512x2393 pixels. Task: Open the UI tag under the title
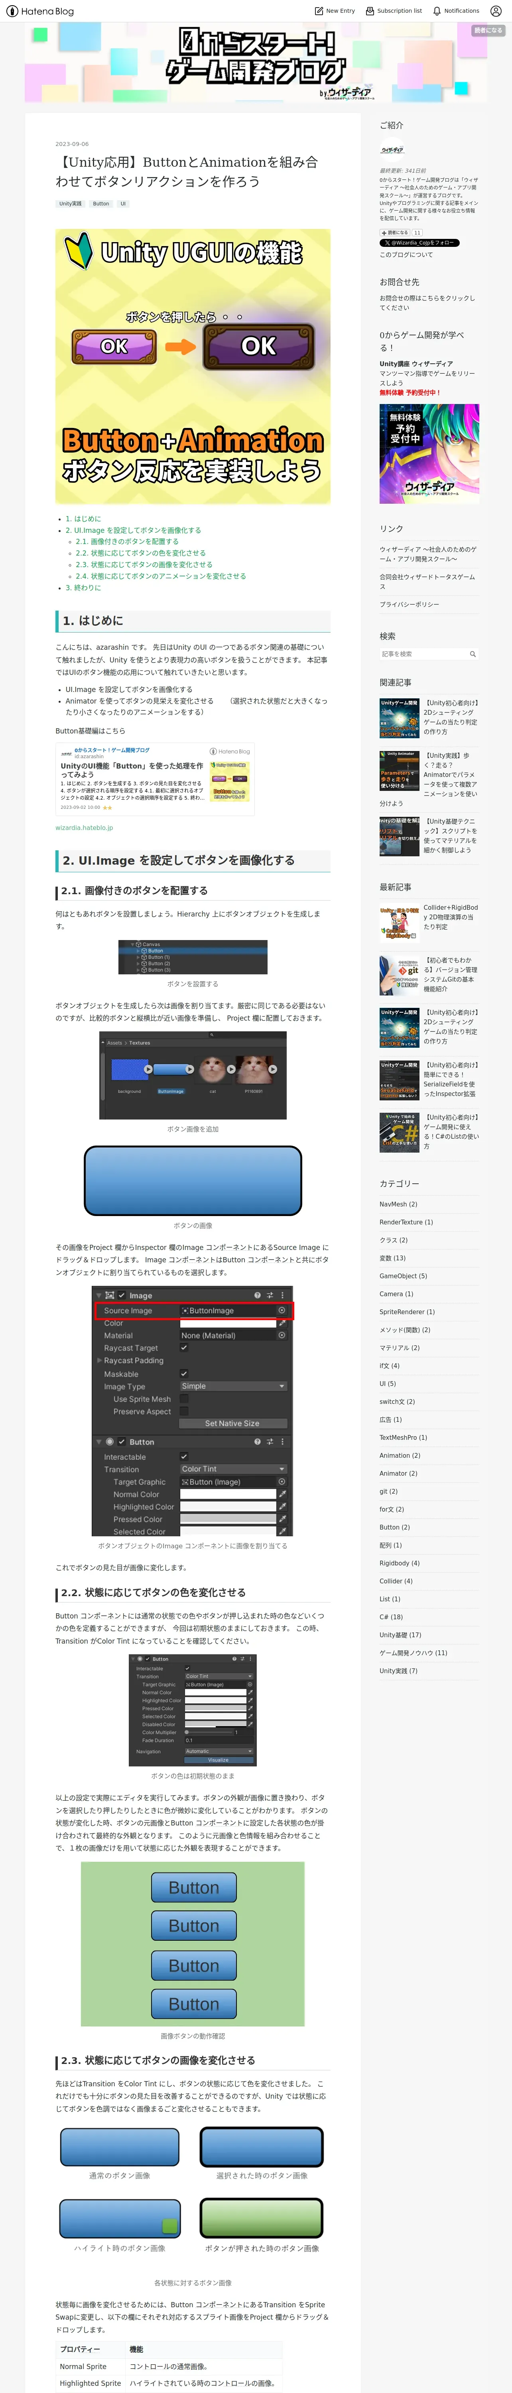click(x=123, y=203)
